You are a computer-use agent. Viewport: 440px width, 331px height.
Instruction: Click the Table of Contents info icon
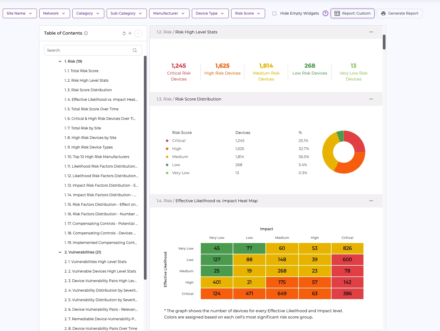86,33
